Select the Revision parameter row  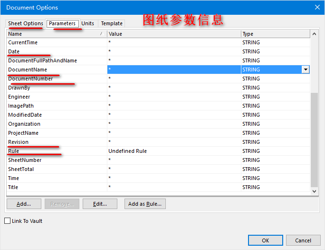tap(19, 142)
